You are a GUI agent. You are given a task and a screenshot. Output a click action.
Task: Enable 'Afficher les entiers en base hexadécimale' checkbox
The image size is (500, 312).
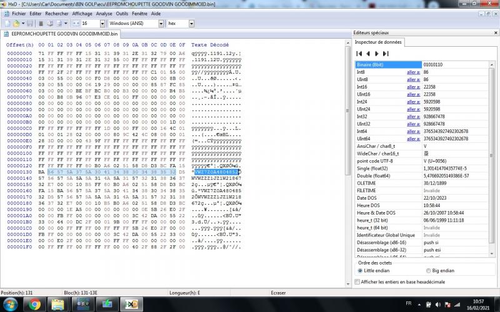point(357,282)
